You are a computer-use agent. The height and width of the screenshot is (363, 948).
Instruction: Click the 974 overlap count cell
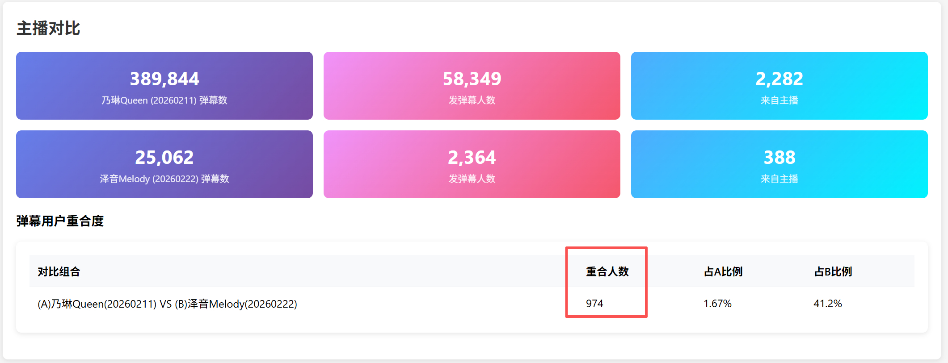(x=594, y=304)
